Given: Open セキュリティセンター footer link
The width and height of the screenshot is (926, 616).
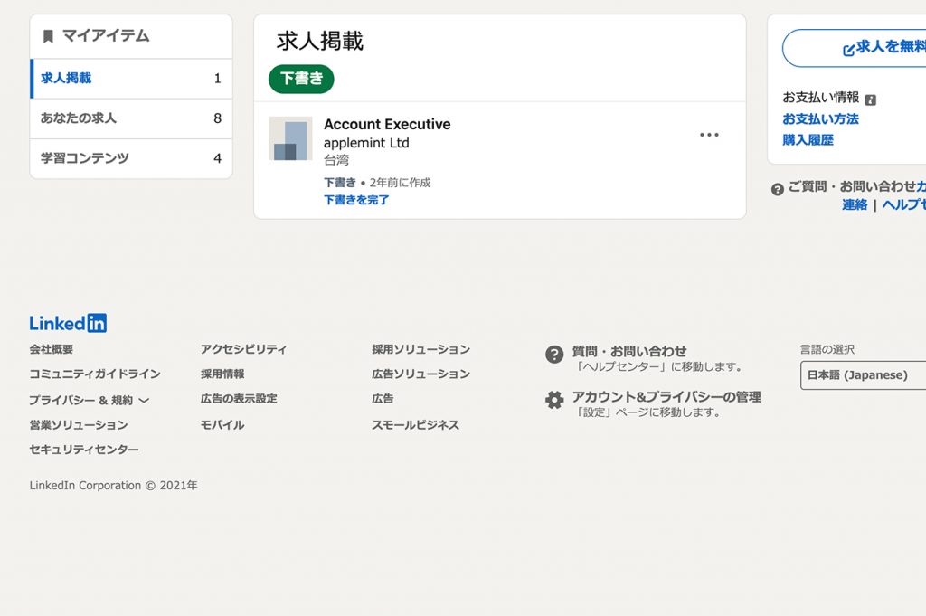Looking at the screenshot, I should tap(84, 450).
